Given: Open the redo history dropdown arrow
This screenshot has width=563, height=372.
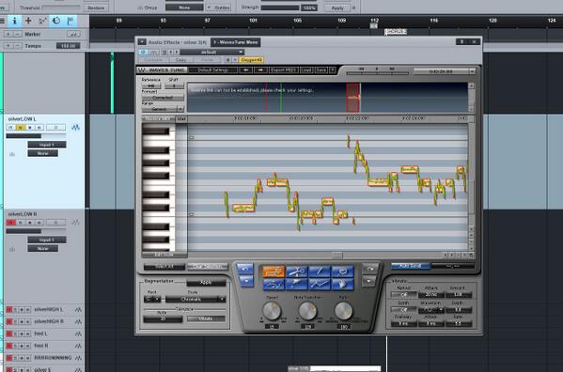Looking at the screenshot, I should point(370,281).
